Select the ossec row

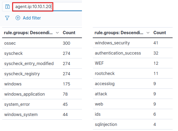[42, 43]
